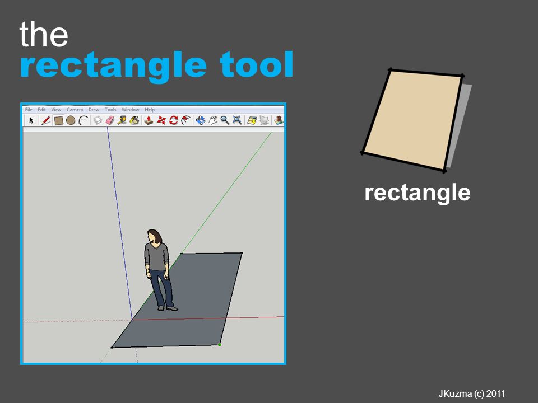Activate the Push/Pull tool
The height and width of the screenshot is (403, 538).
point(149,120)
